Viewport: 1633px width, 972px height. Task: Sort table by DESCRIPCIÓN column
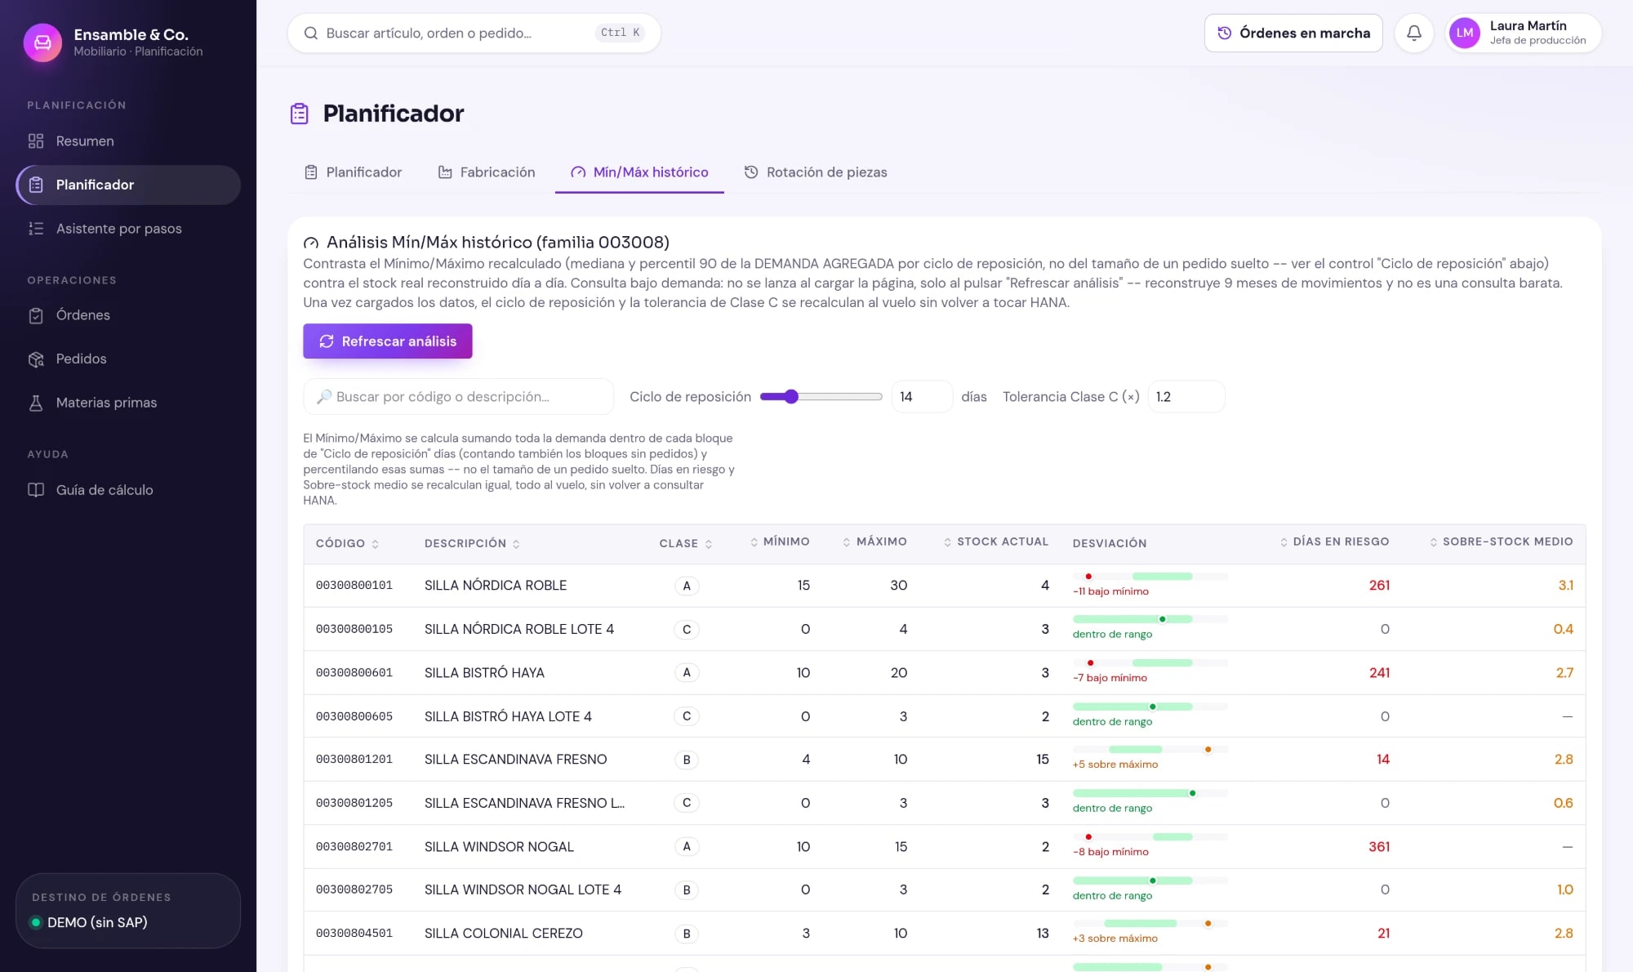pos(472,544)
